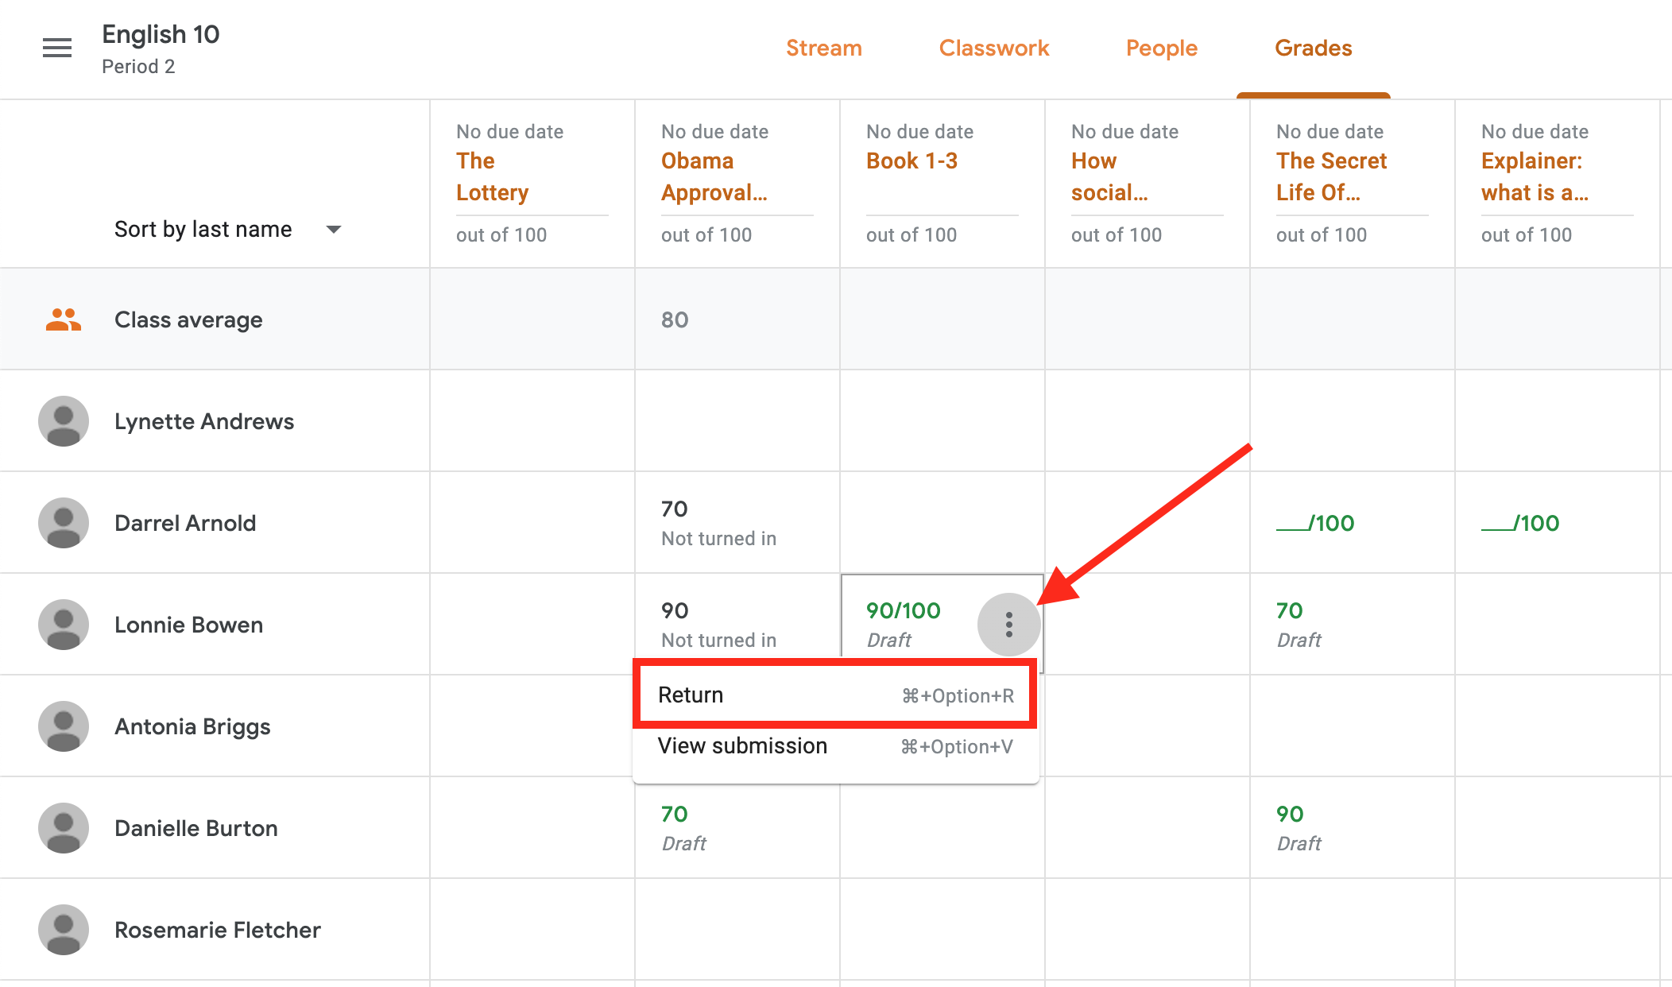
Task: Switch to the Stream tab
Action: [824, 48]
